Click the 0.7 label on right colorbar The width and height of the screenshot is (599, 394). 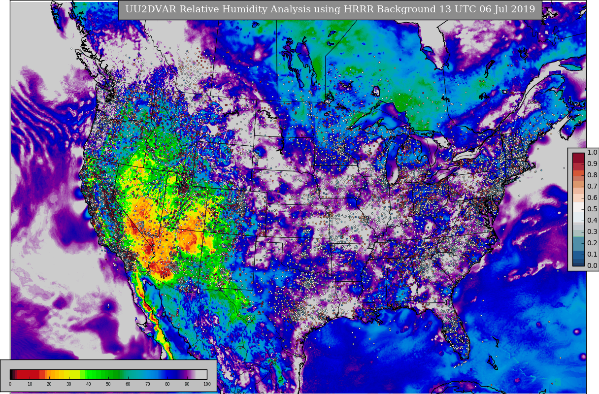[592, 187]
